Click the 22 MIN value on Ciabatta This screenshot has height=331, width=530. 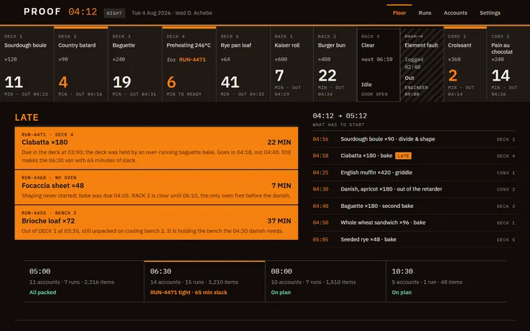[x=279, y=143]
